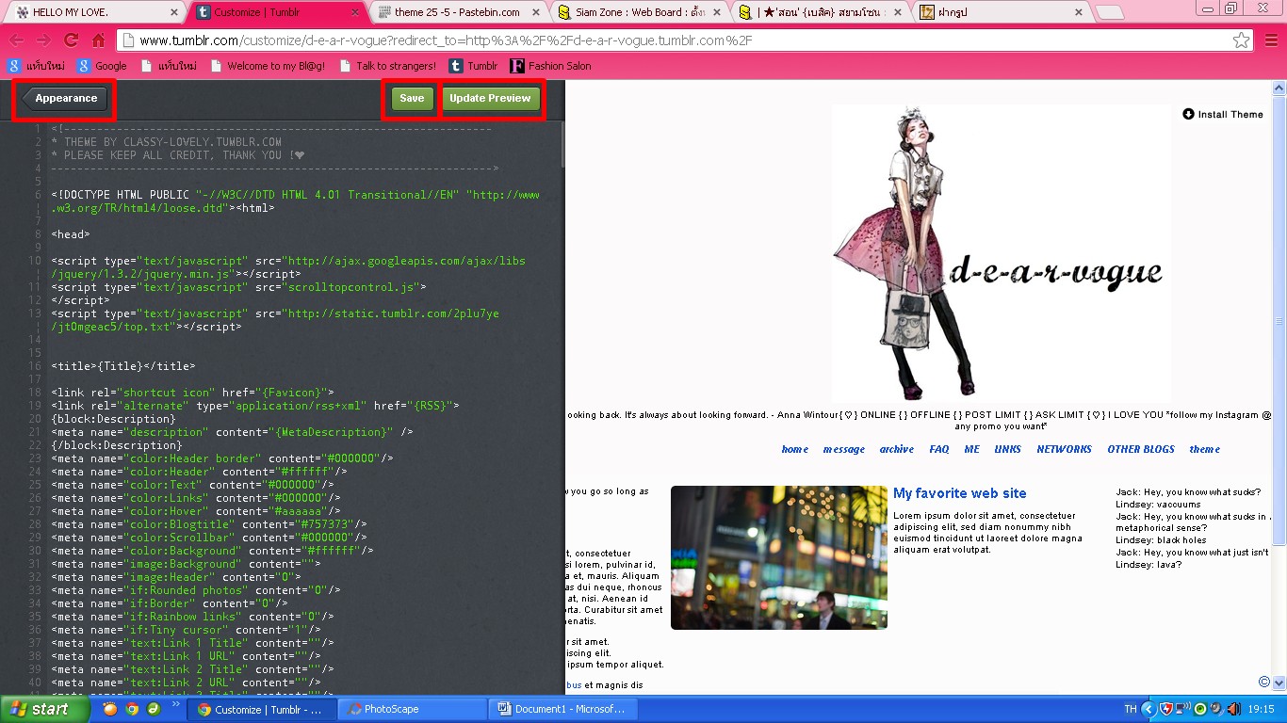
Task: Click the ME navigation link
Action: click(972, 449)
